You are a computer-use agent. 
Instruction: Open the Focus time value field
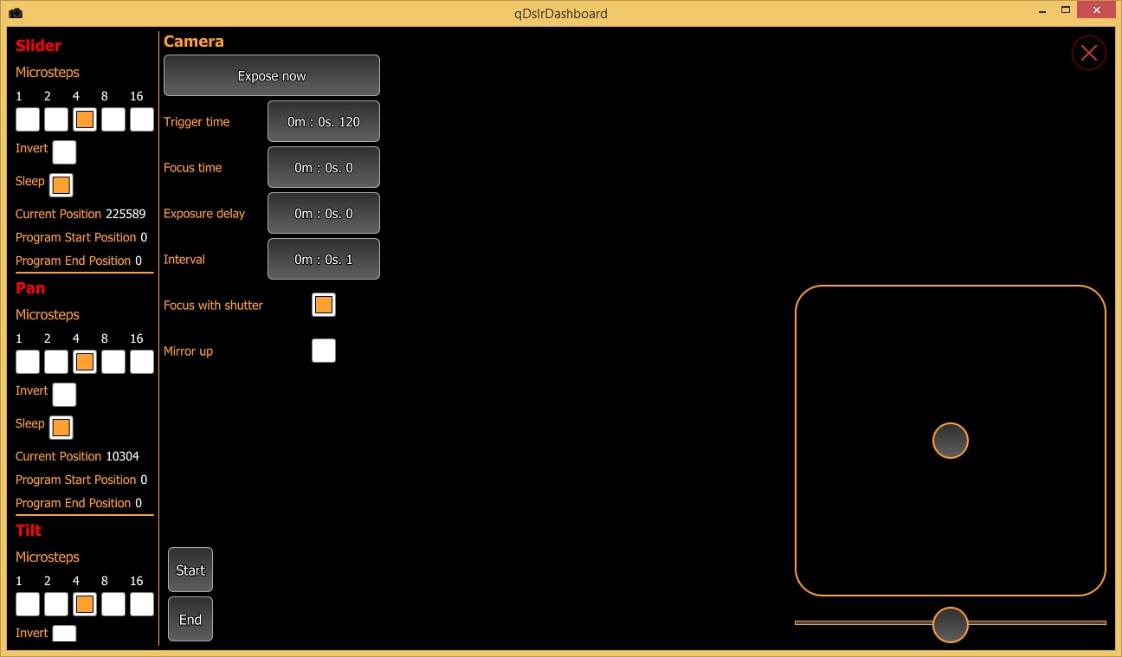(324, 167)
